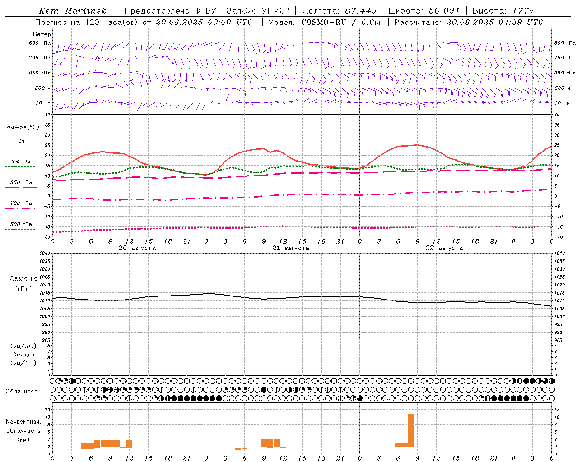Click the 'Облачность' cloud cover label
This screenshot has width=578, height=462.
coord(23,392)
